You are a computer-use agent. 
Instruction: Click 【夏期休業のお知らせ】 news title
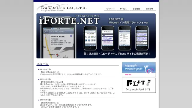coord(50,103)
